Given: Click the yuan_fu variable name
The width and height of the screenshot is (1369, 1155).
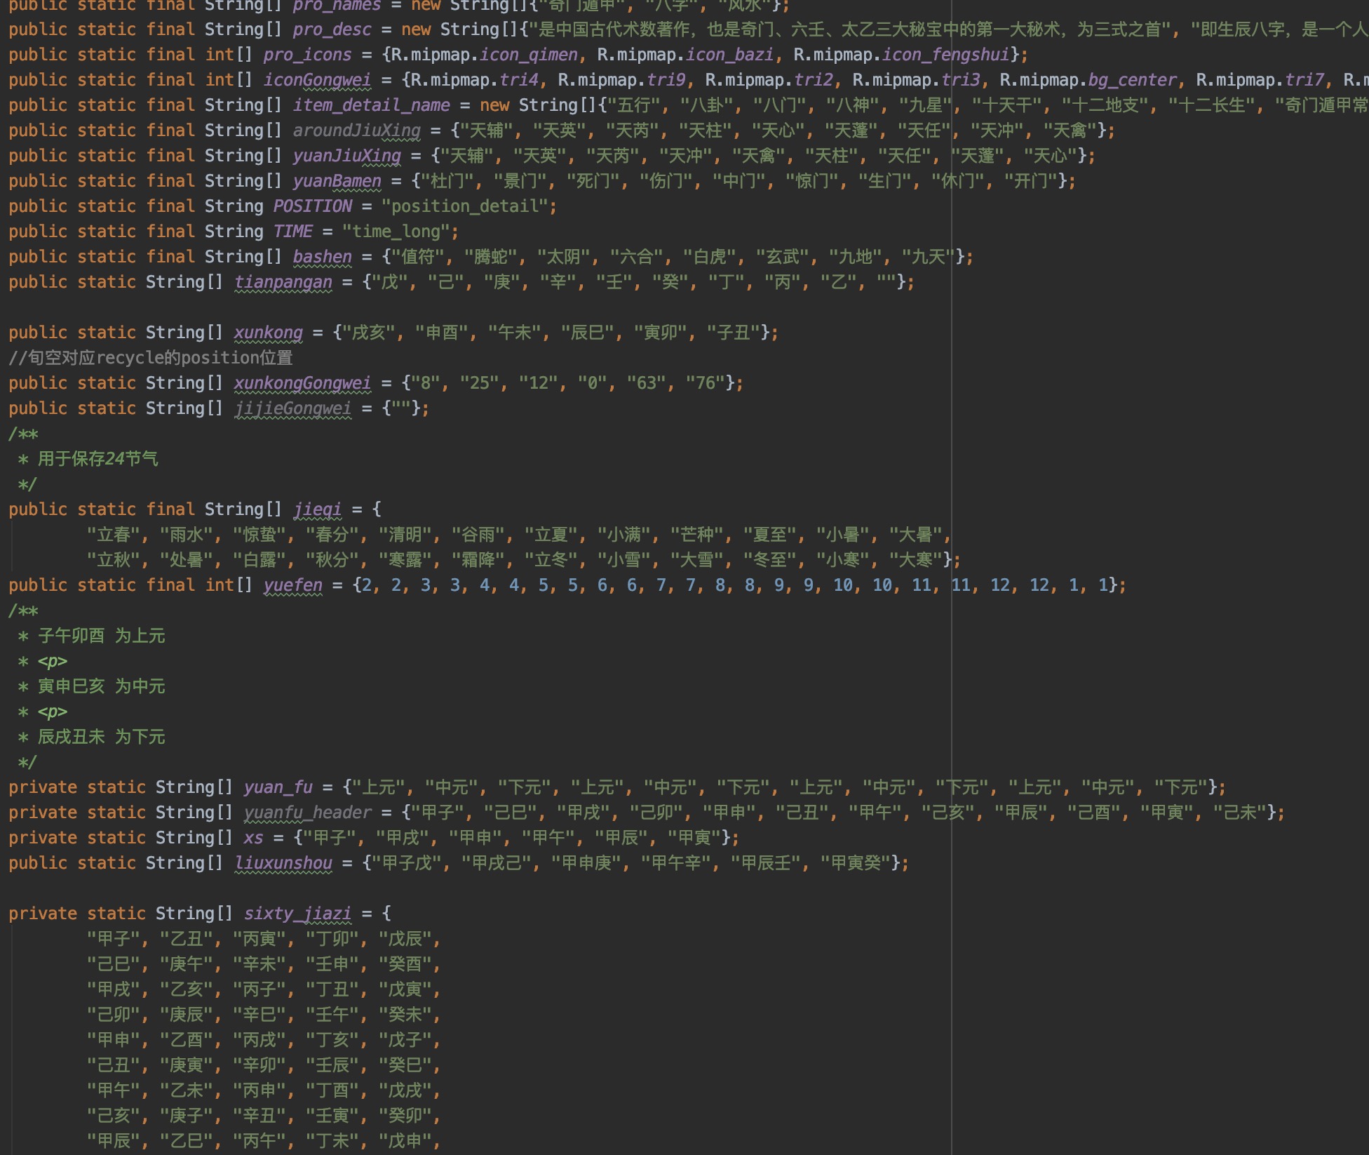Looking at the screenshot, I should pos(278,787).
